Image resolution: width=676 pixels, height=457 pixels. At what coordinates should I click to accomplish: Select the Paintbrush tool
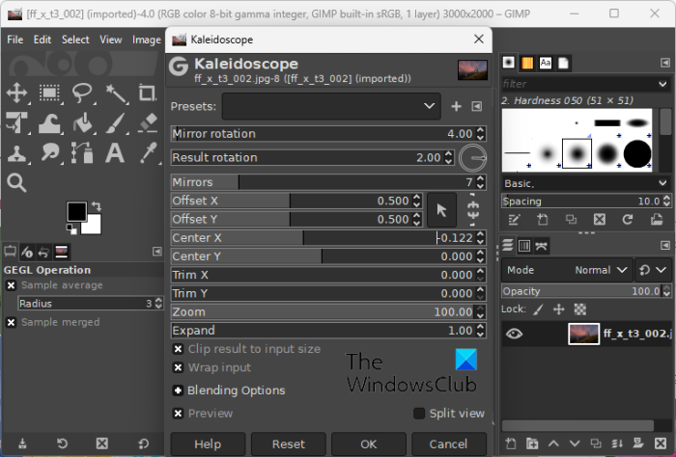point(116,122)
